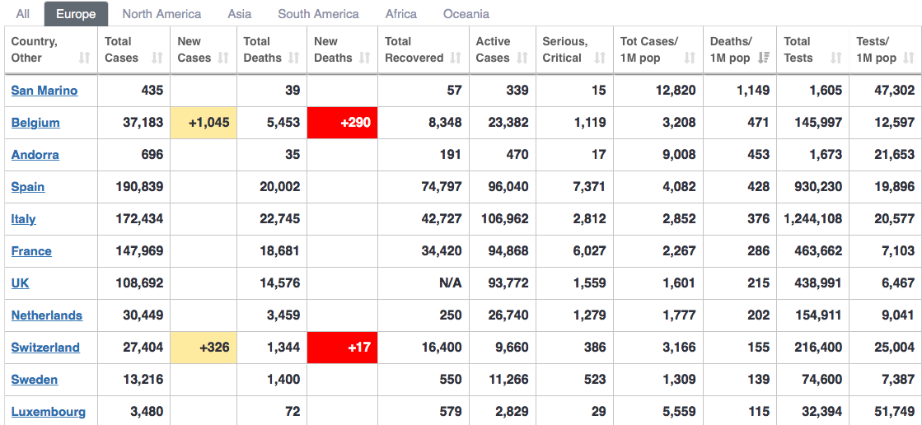Image resolution: width=922 pixels, height=425 pixels.
Task: Toggle Deaths/1M pop descending sort icon
Action: (x=764, y=58)
